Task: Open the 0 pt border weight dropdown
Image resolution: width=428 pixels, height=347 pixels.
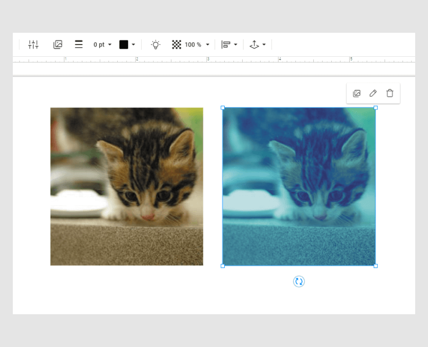Action: point(101,45)
